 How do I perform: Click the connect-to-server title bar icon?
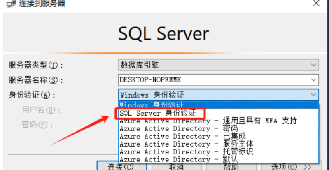pyautogui.click(x=11, y=3)
